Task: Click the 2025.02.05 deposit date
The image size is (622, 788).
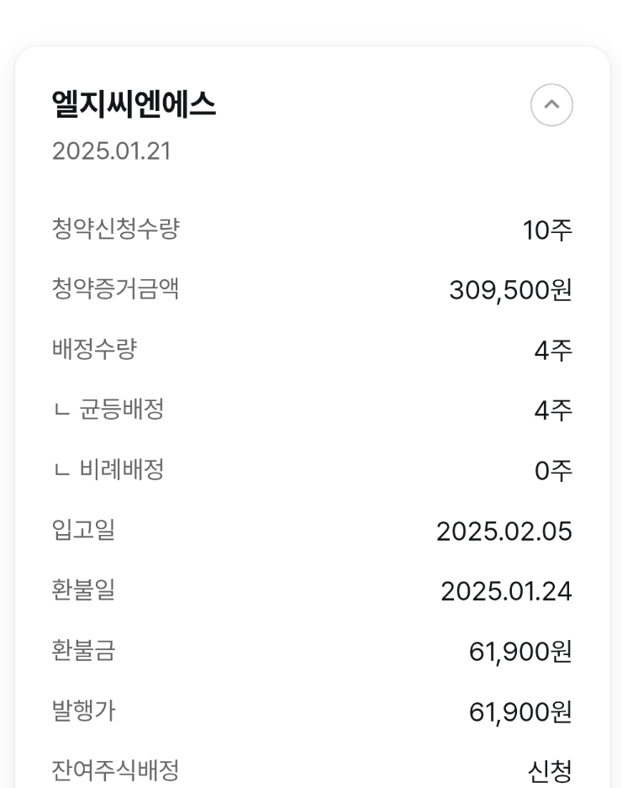Action: click(x=504, y=532)
